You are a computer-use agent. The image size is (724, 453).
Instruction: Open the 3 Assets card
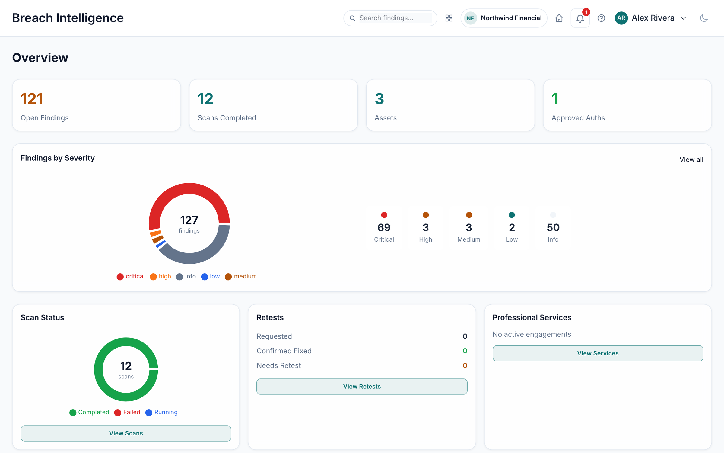(450, 105)
